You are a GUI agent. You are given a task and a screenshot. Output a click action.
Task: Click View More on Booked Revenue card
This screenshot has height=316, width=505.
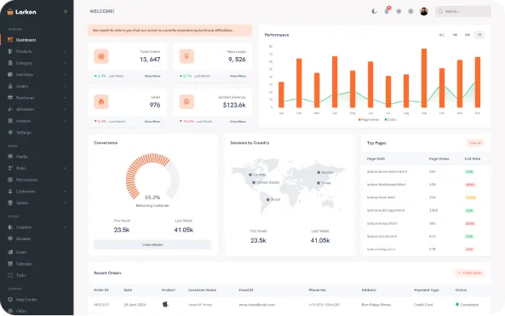238,122
